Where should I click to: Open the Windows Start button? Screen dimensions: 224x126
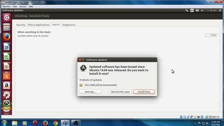tap(5, 123)
